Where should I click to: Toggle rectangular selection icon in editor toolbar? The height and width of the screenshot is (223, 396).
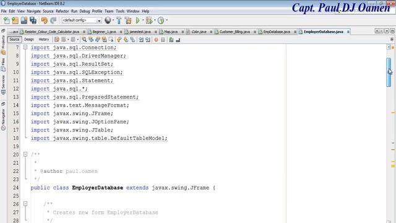pos(111,40)
